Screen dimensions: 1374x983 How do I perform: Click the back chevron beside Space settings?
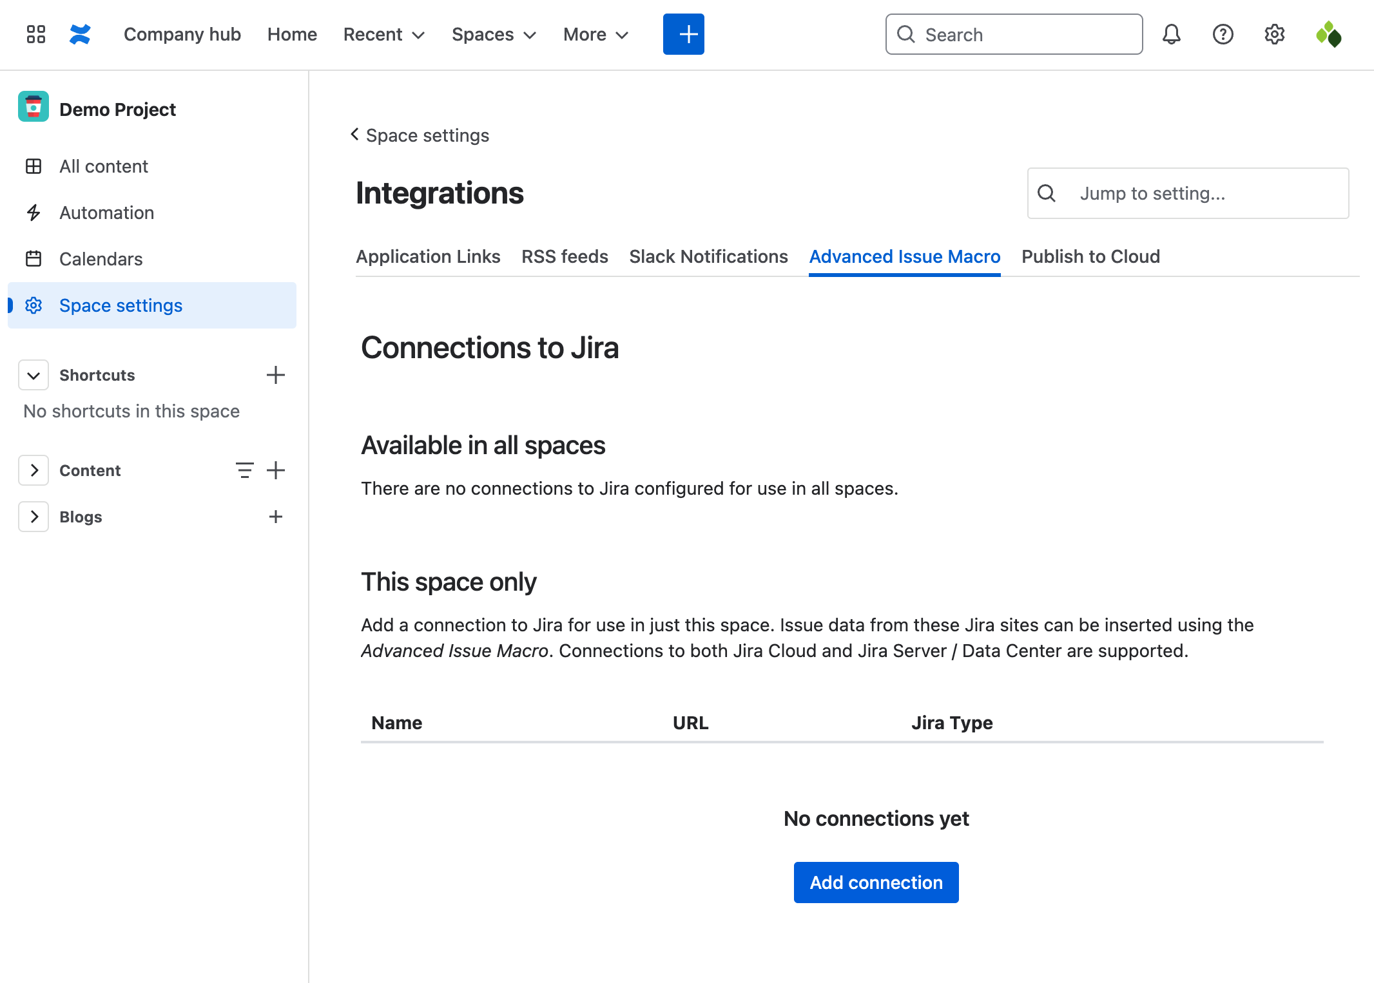(x=354, y=135)
